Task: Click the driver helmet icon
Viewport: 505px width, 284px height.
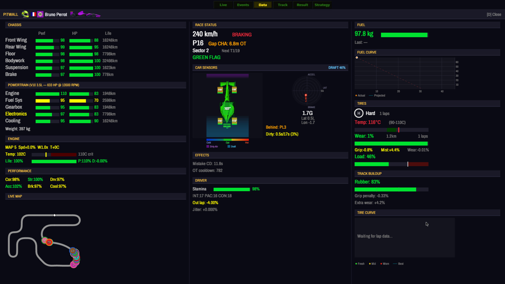Action: (25, 14)
